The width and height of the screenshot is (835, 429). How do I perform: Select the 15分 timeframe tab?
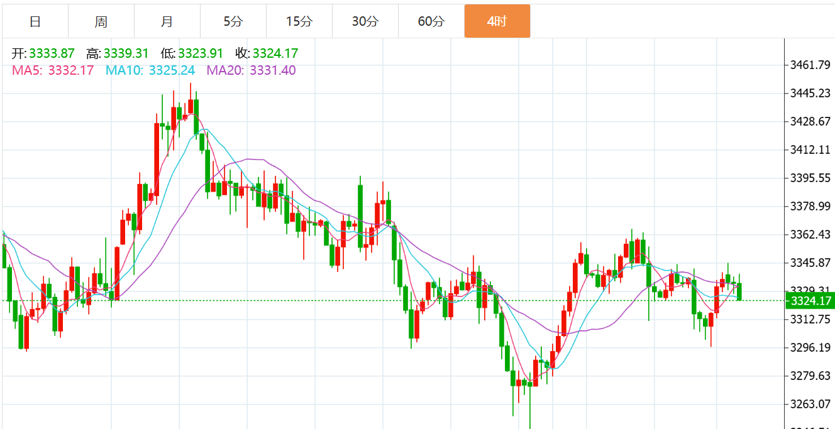click(299, 21)
